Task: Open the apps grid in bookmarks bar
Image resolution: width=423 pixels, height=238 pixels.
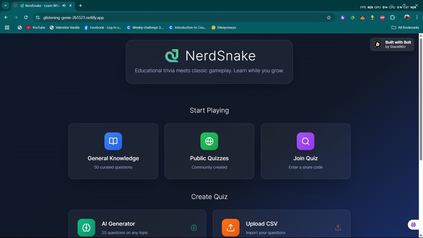Action: point(7,27)
